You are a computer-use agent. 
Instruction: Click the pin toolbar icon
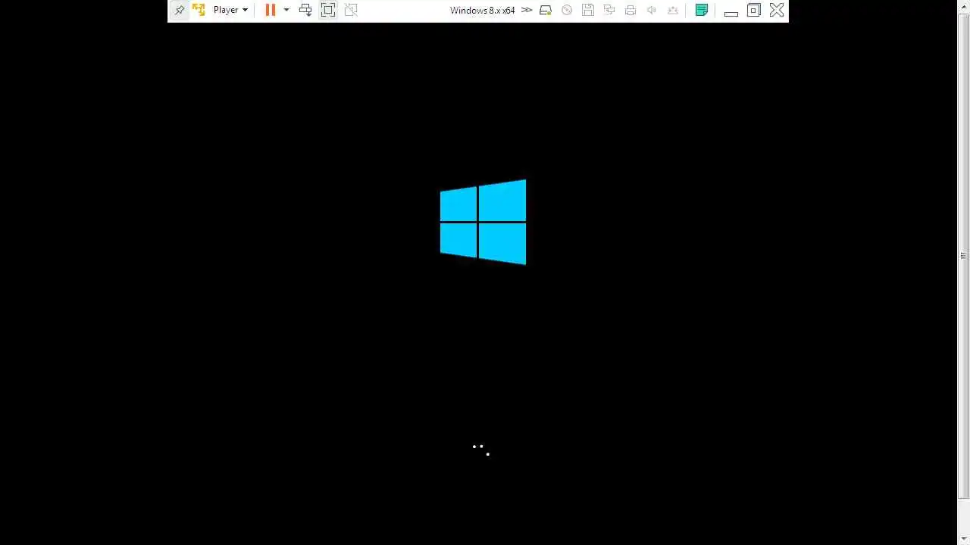pos(180,10)
